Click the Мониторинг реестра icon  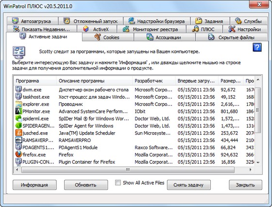point(126,29)
